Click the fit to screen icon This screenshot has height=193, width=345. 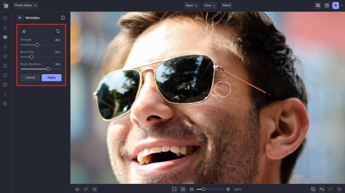(x=174, y=189)
